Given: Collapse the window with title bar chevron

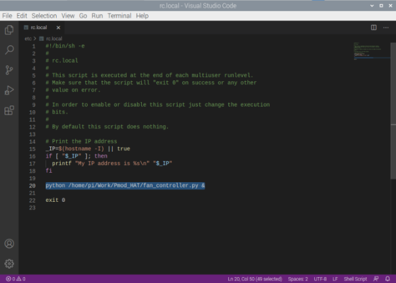Looking at the screenshot, I should point(372,5).
